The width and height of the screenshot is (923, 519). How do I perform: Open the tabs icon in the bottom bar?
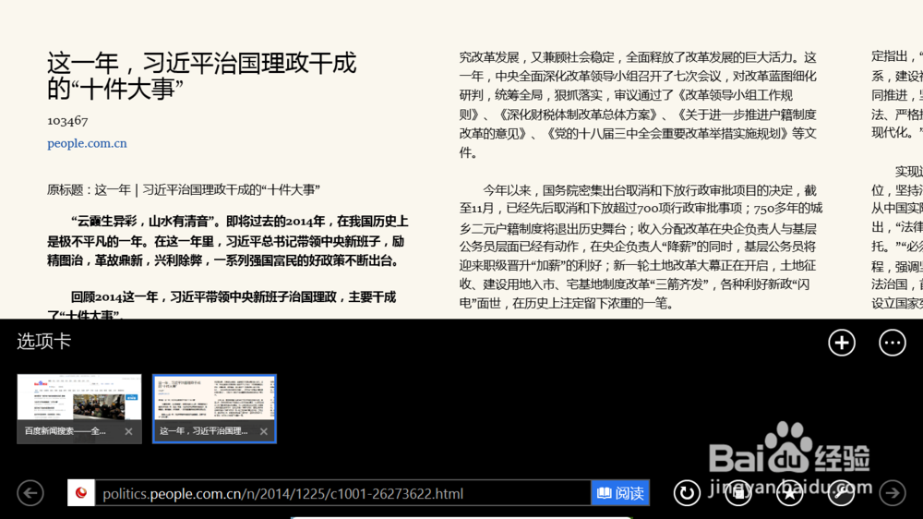click(x=738, y=492)
